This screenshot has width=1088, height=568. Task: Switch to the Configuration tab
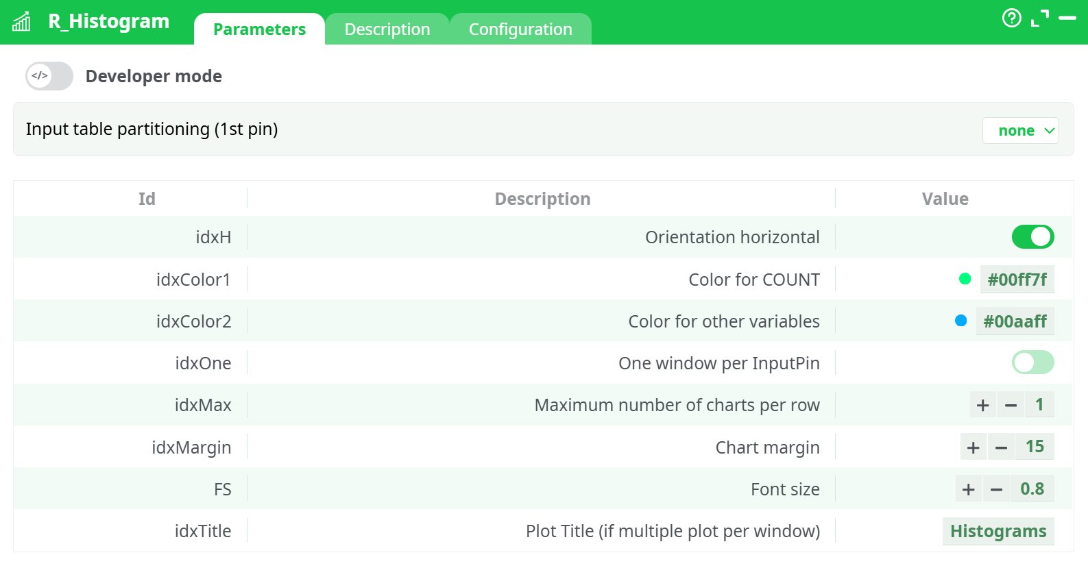click(520, 29)
